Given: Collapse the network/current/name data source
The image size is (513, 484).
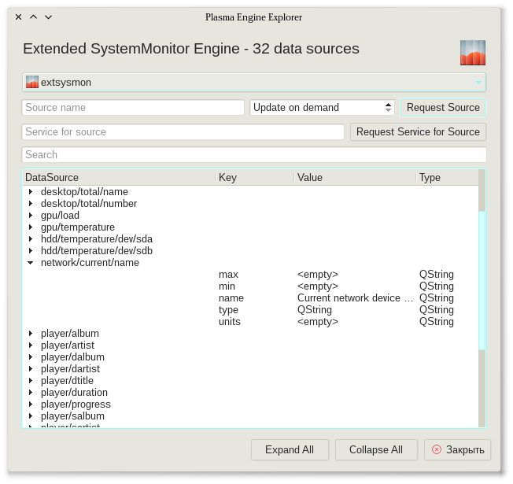Looking at the screenshot, I should click(31, 263).
